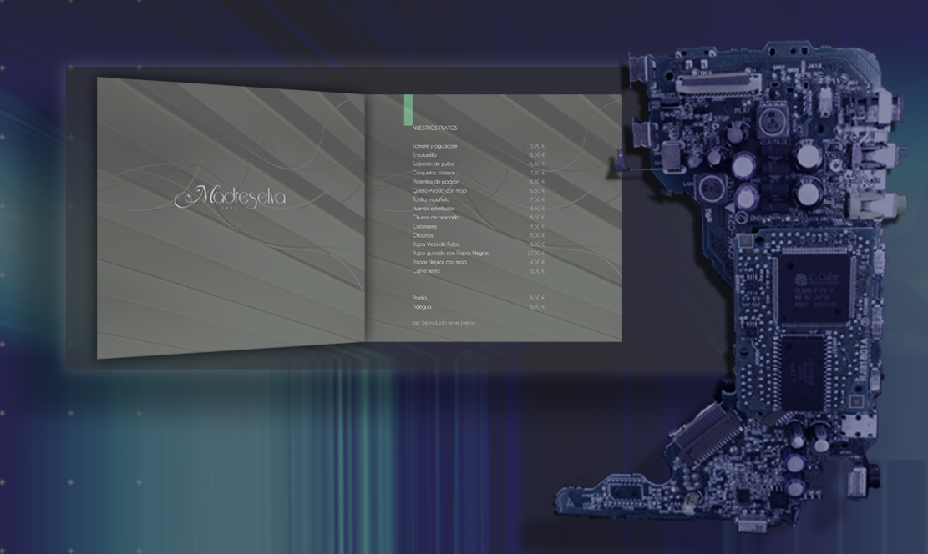Screen dimensions: 928x554
Task: Click the igic 5% incluido footnote
Action: click(x=444, y=323)
